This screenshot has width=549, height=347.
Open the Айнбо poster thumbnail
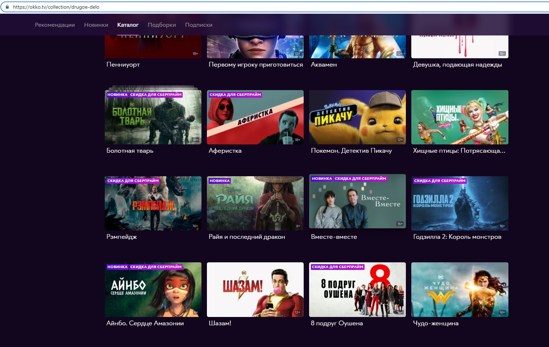[x=153, y=289]
